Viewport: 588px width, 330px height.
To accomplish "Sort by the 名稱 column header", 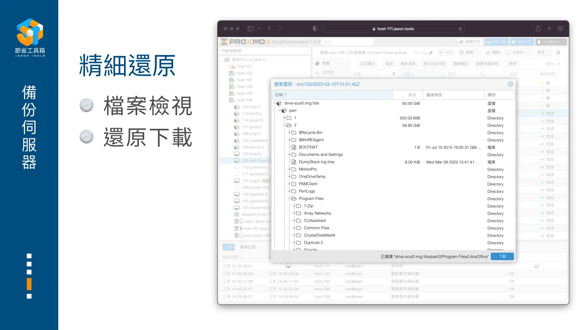I will pos(332,95).
